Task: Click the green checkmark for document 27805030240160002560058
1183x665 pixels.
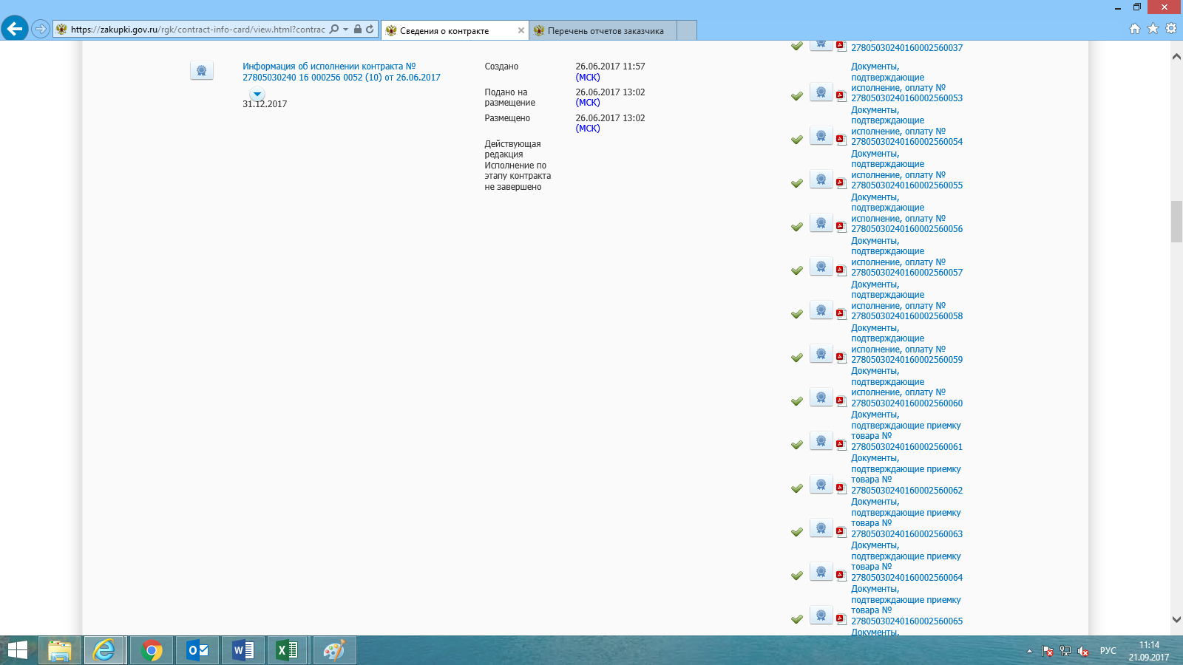Action: [797, 314]
